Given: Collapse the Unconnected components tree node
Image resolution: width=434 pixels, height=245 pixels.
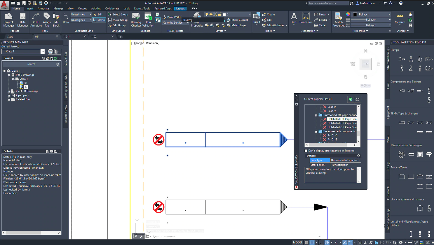Looking at the screenshot, I should pos(316,131).
